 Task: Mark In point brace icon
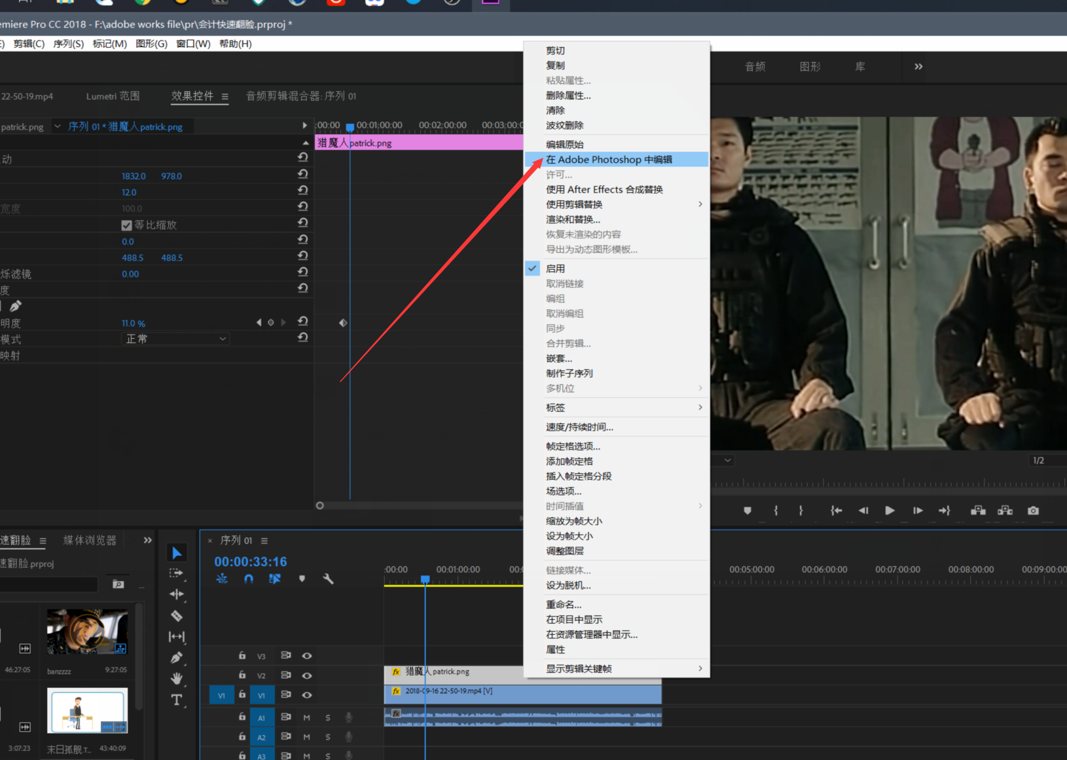pos(776,511)
